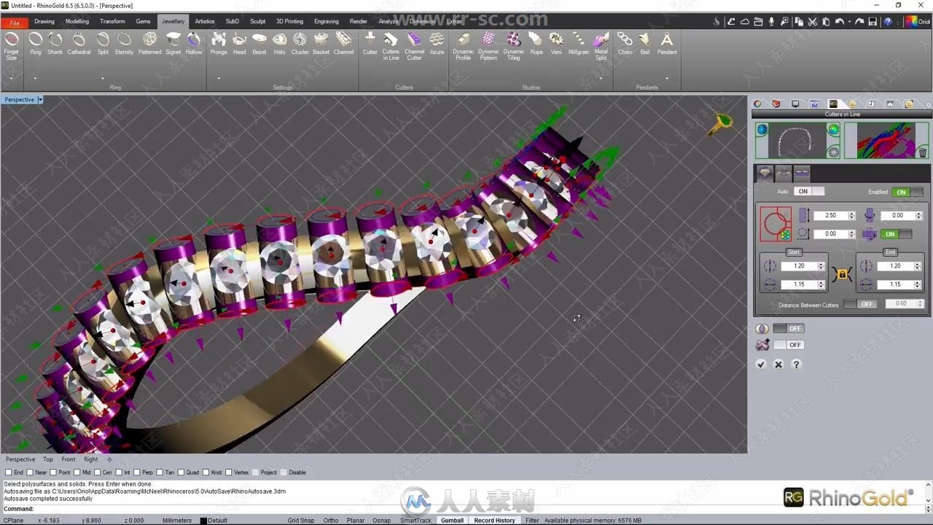Open the Channel setting tool
This screenshot has height=525, width=933.
(x=343, y=44)
